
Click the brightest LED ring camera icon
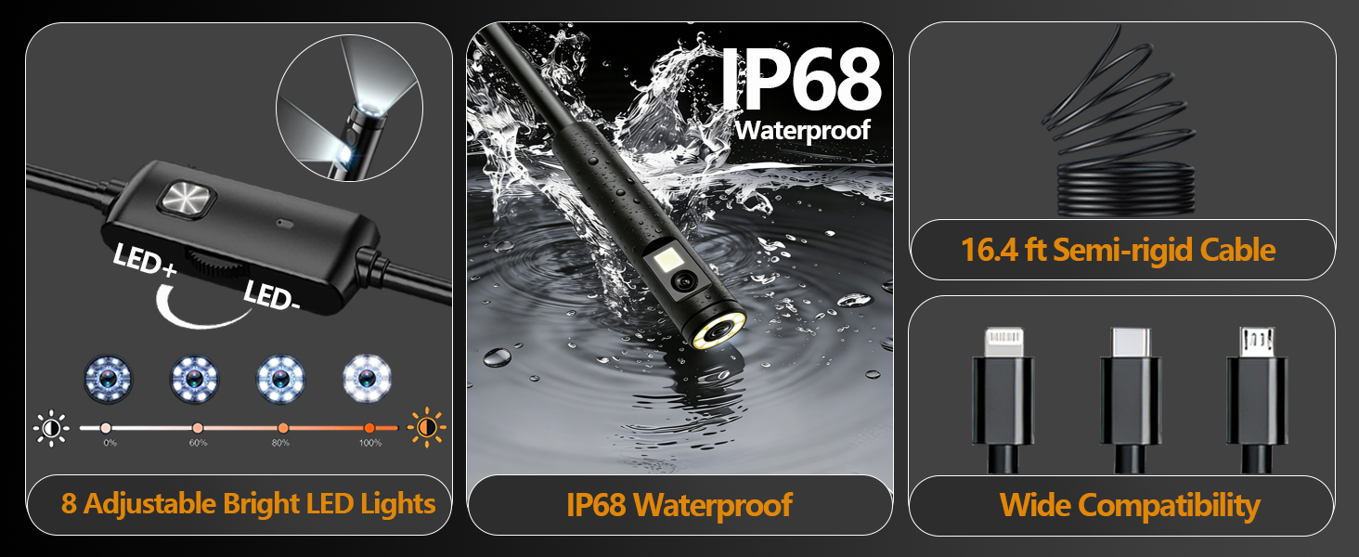tap(367, 377)
